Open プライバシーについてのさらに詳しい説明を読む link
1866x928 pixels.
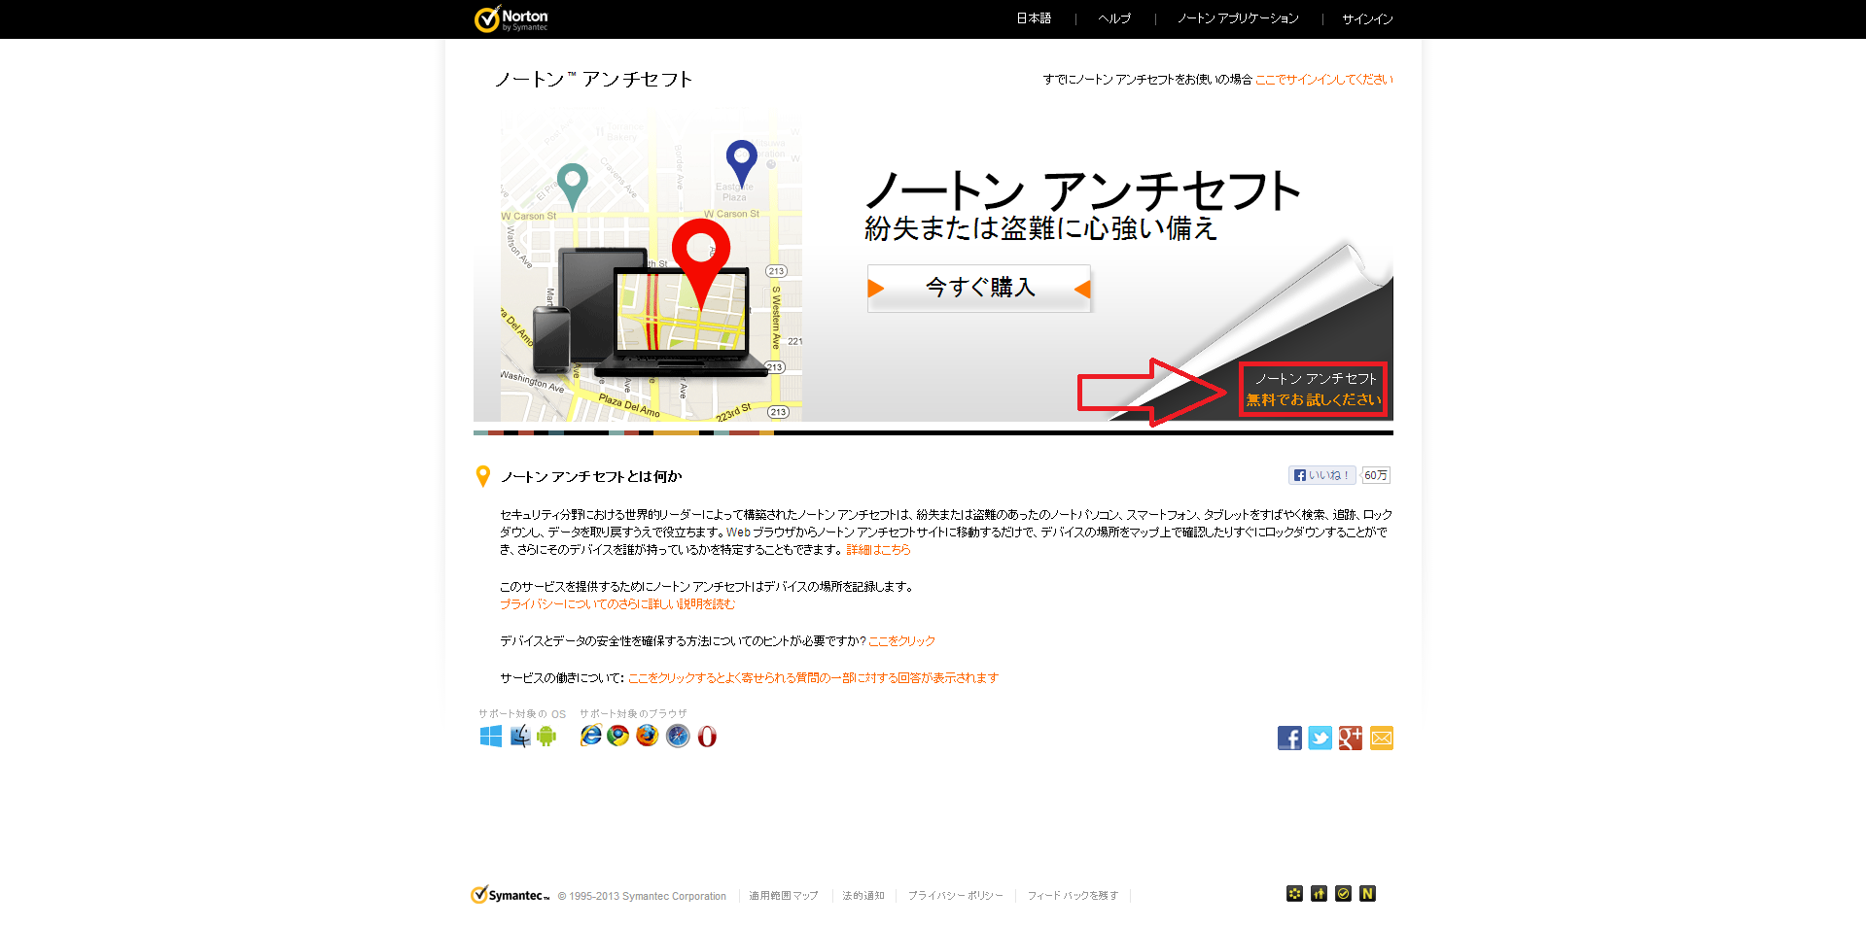(617, 604)
